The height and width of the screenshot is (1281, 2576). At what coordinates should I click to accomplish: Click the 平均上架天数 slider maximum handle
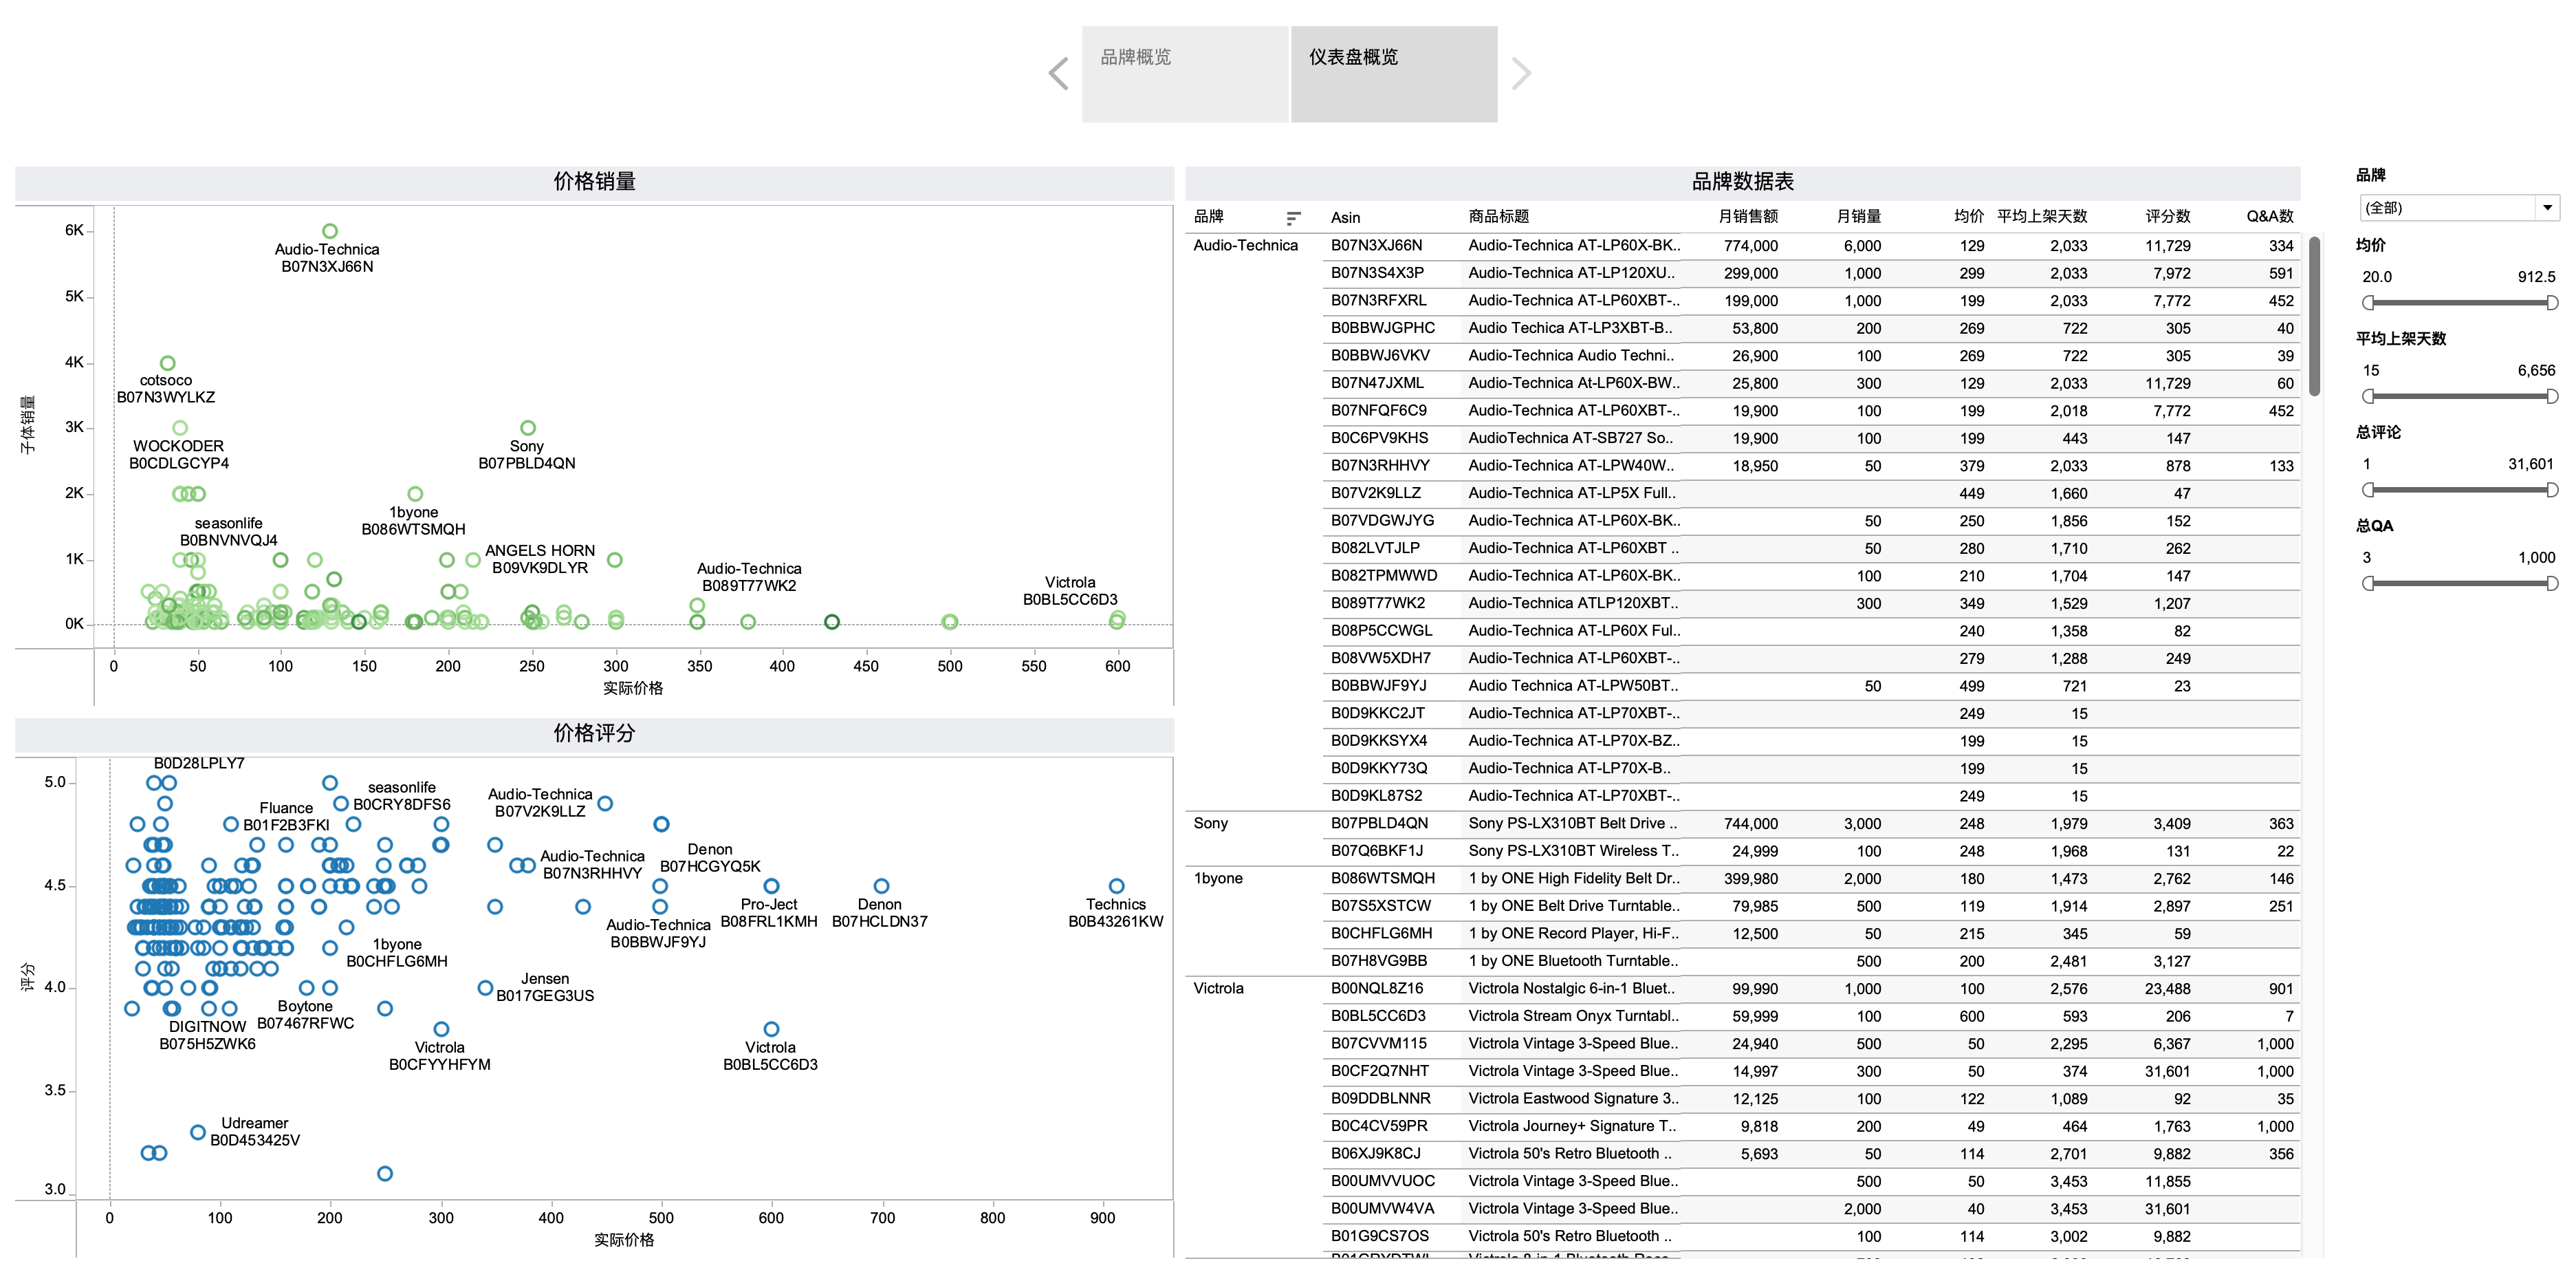(x=2552, y=396)
